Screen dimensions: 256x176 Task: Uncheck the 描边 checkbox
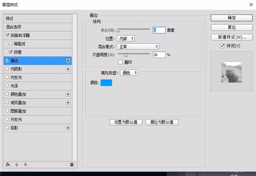pos(7,60)
